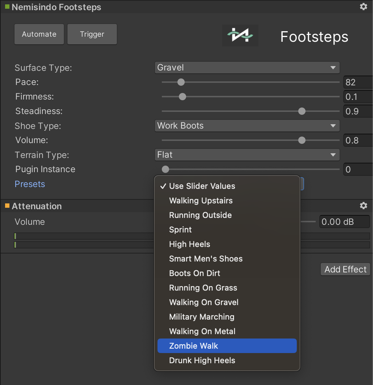
Task: Click the Automate button
Action: (x=39, y=34)
